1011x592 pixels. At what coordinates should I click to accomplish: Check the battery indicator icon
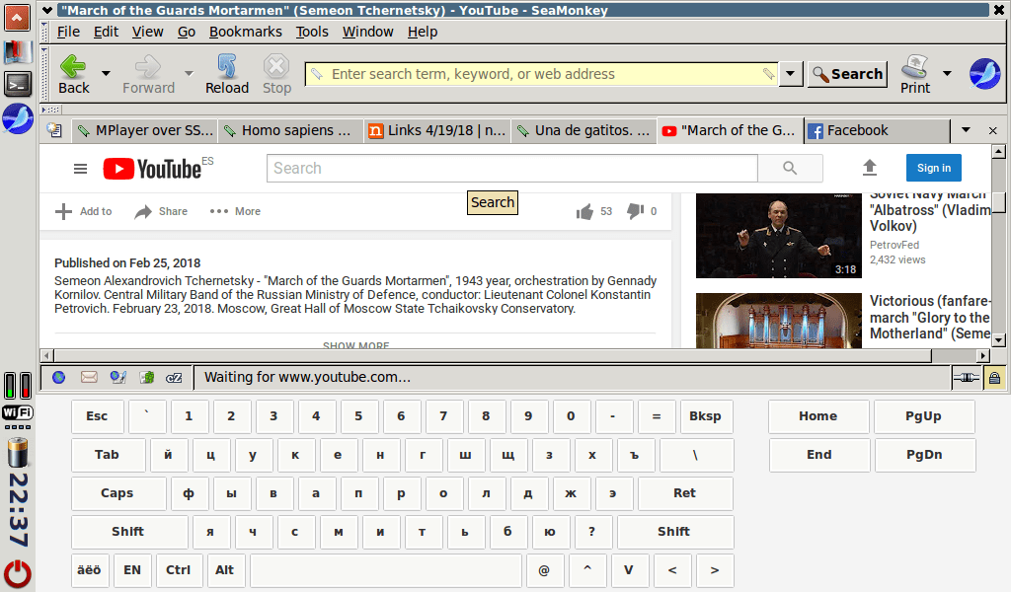click(18, 452)
